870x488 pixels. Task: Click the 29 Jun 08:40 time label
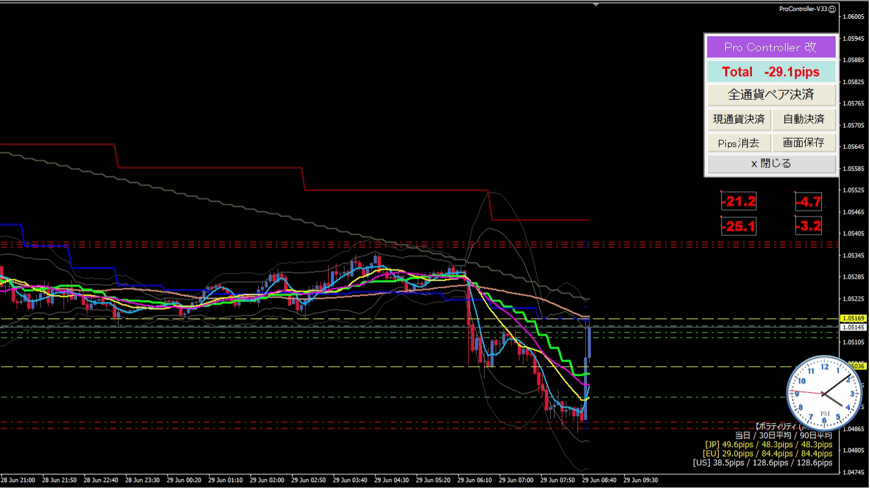pos(601,481)
